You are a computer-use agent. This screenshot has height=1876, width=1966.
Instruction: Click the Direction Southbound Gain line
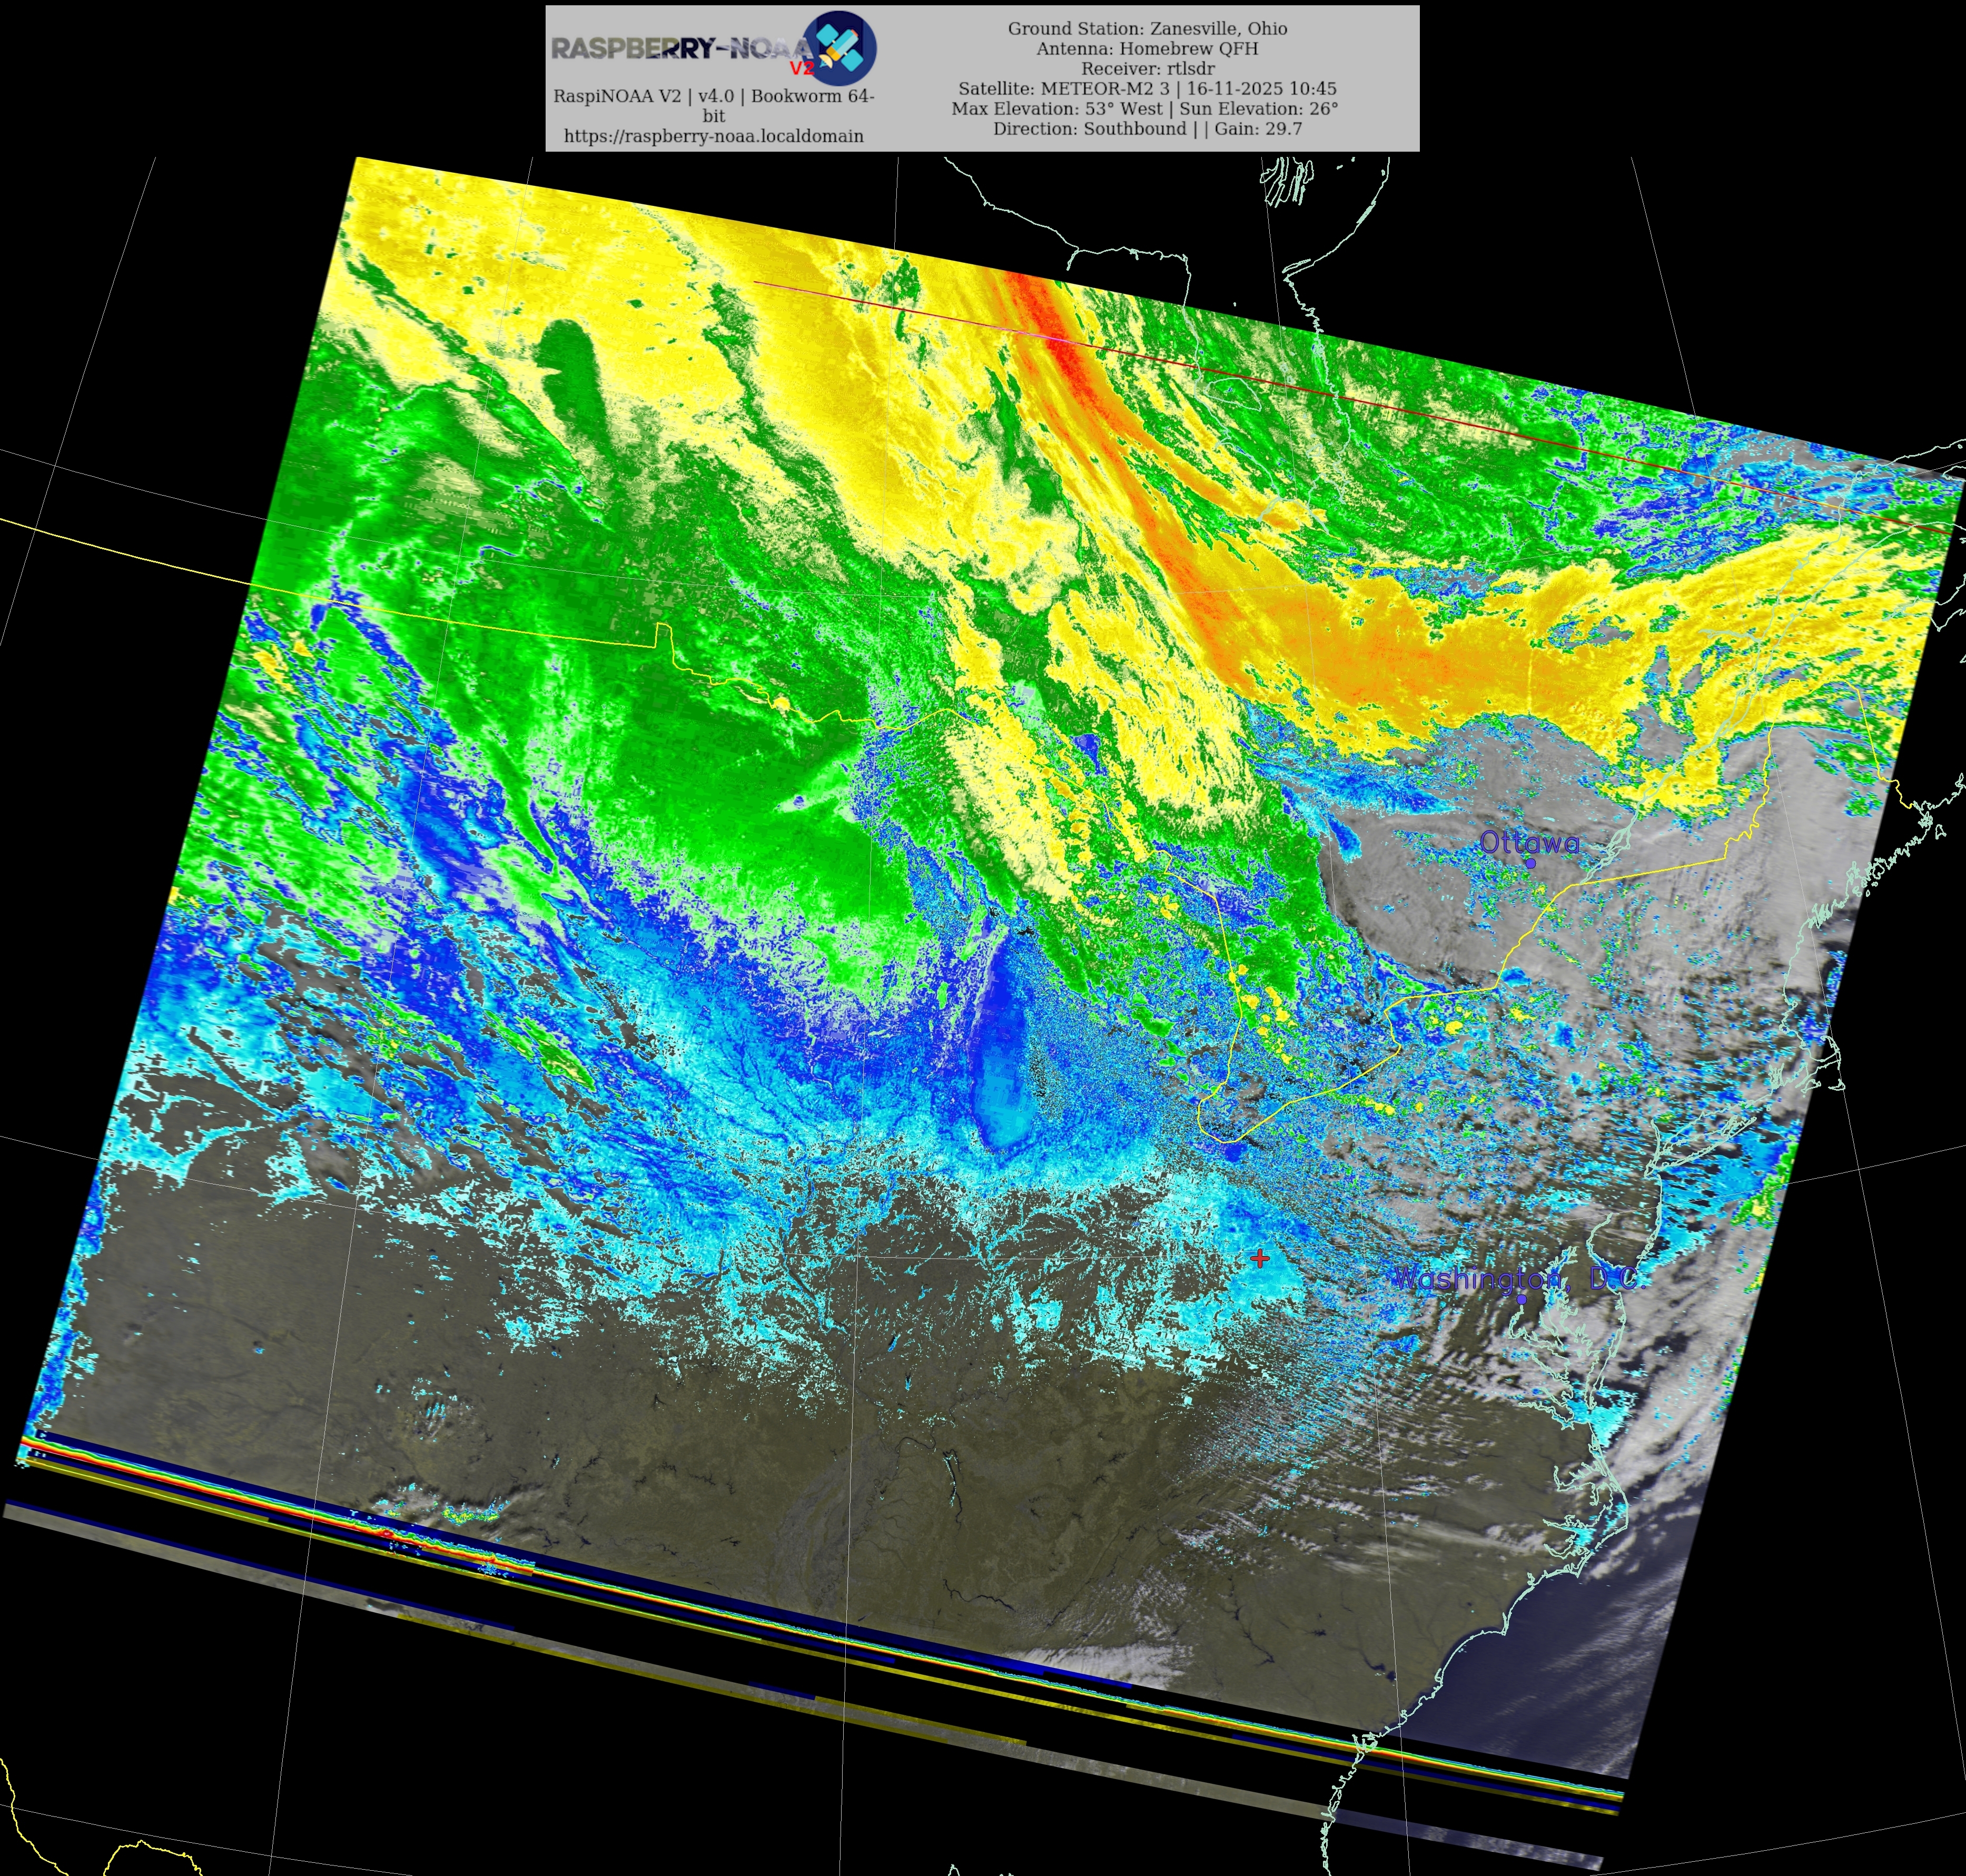1147,129
